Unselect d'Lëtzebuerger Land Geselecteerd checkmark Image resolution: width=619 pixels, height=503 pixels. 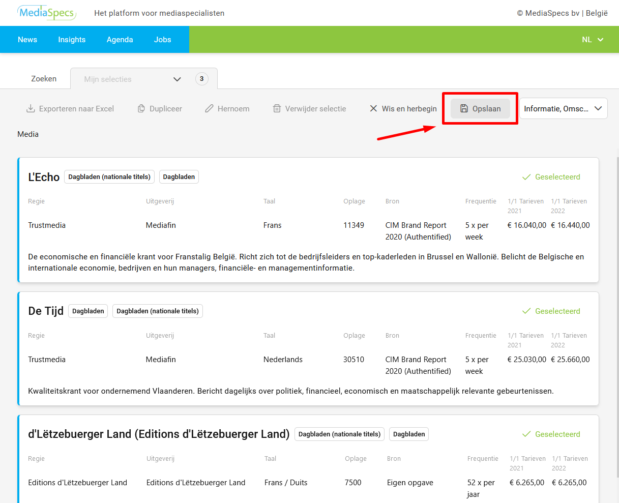tap(527, 434)
